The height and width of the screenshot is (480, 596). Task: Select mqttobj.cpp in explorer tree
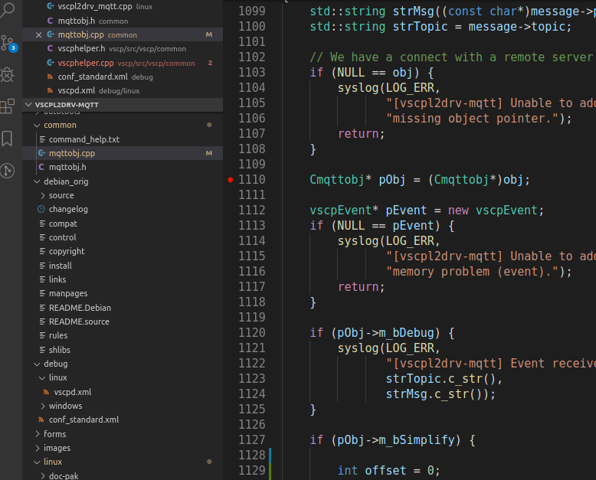[123, 153]
